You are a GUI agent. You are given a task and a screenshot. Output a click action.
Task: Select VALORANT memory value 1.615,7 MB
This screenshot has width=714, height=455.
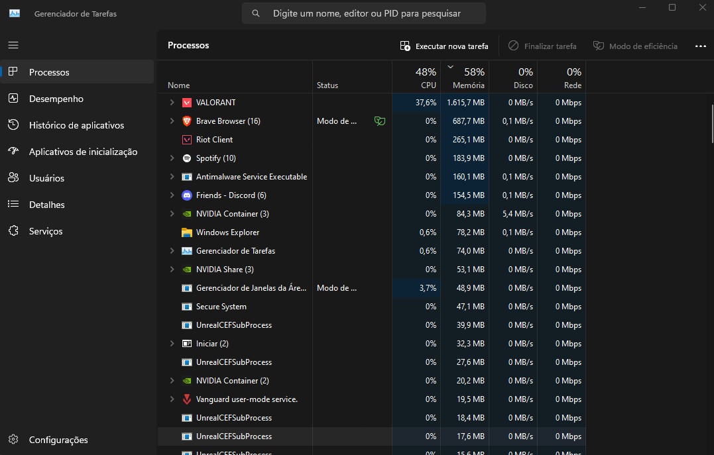465,103
